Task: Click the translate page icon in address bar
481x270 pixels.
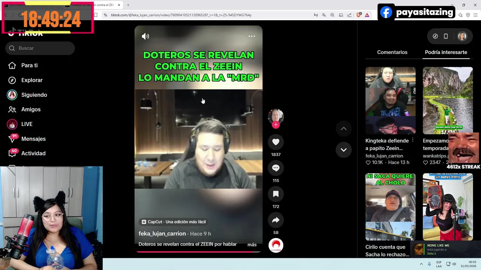Action: point(324,15)
